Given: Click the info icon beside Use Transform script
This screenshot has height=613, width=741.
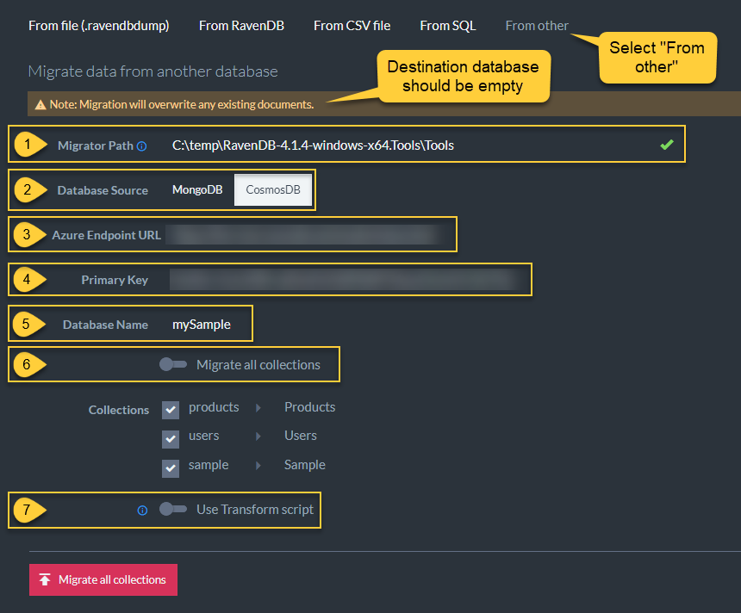Looking at the screenshot, I should point(142,511).
